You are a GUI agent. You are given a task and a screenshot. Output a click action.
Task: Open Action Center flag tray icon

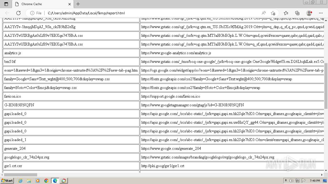(x=304, y=181)
